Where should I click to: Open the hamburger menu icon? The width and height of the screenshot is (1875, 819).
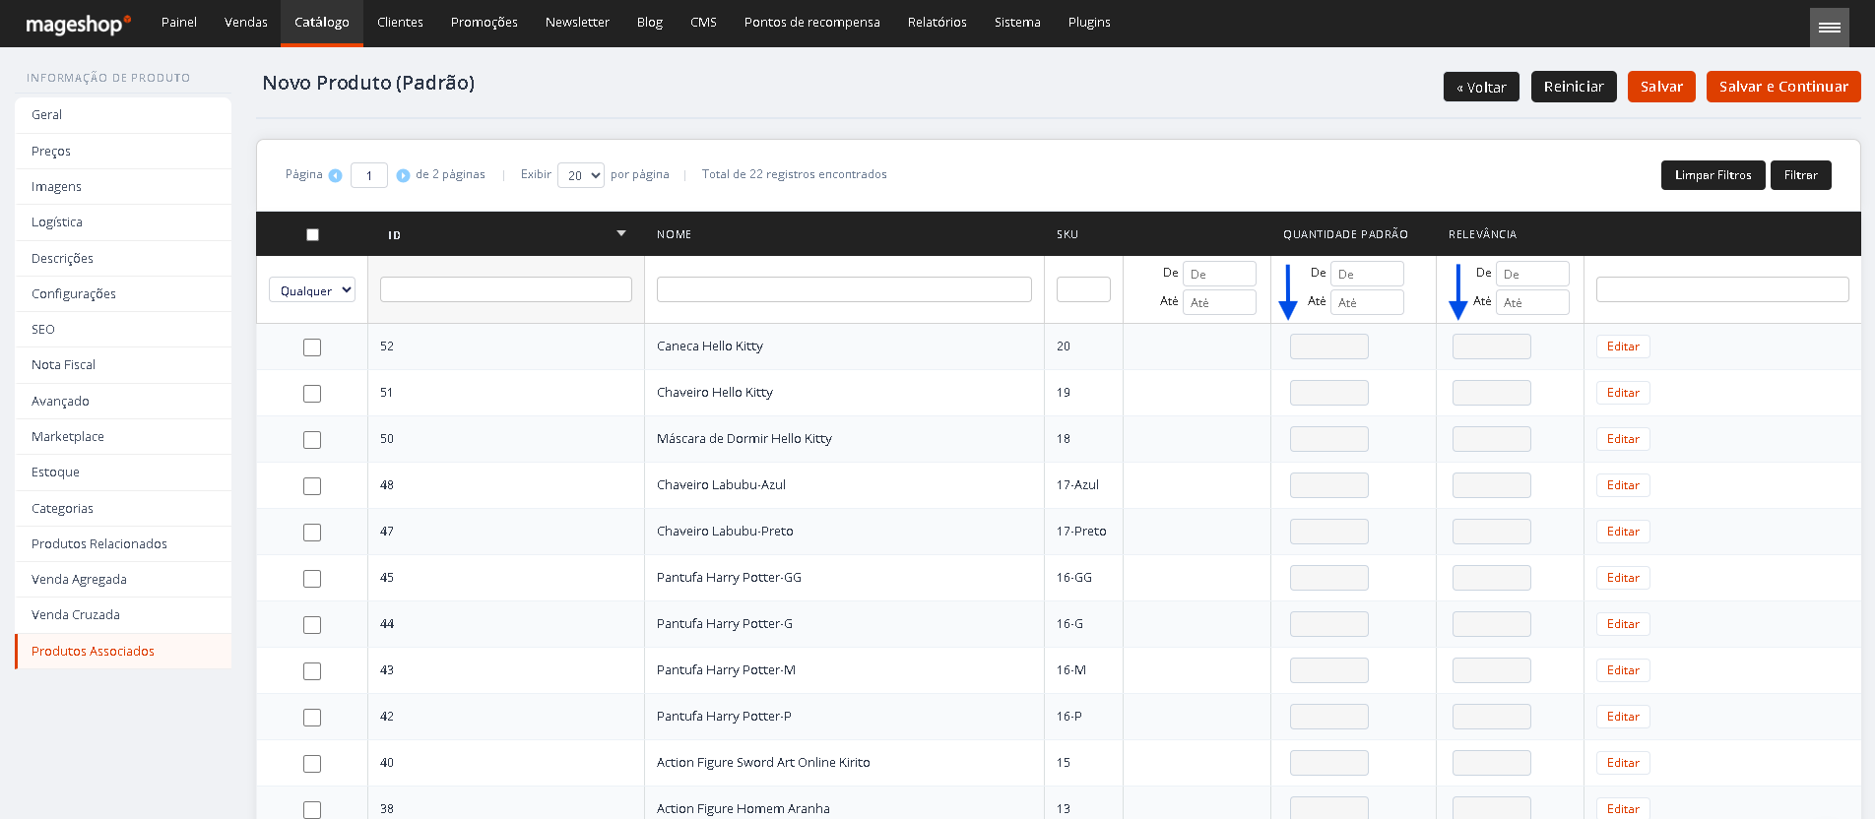[x=1829, y=28]
